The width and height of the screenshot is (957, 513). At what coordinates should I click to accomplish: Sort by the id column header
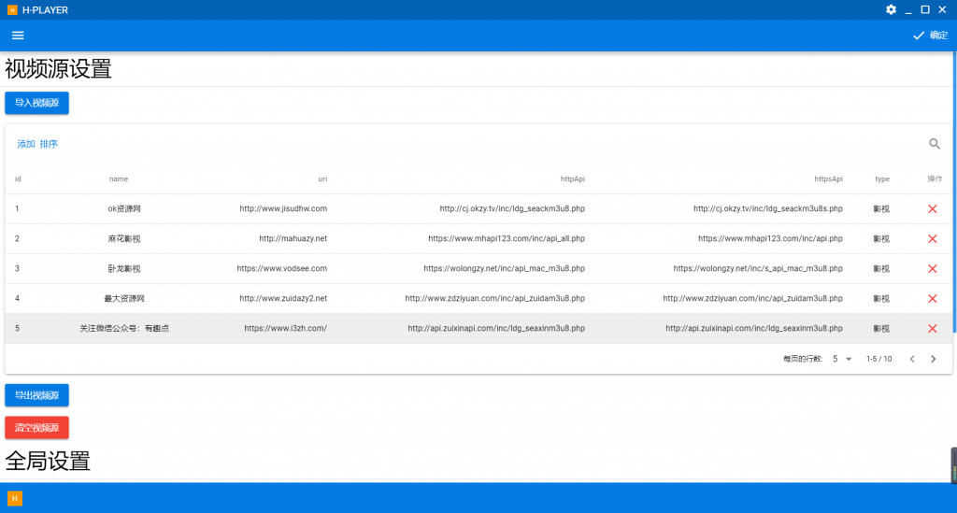point(18,178)
